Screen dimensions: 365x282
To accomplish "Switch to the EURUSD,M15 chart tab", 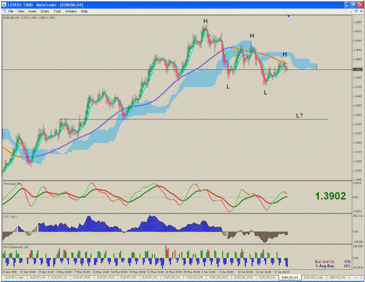I will (x=218, y=277).
